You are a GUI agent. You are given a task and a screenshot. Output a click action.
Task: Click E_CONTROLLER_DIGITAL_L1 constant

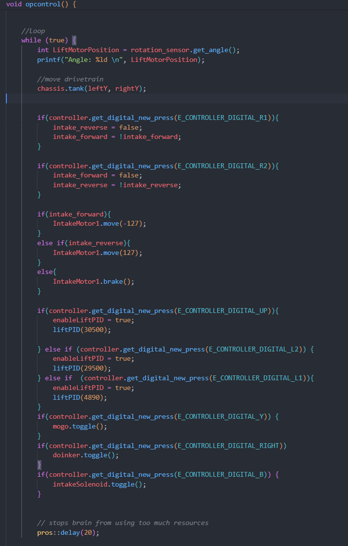257,378
